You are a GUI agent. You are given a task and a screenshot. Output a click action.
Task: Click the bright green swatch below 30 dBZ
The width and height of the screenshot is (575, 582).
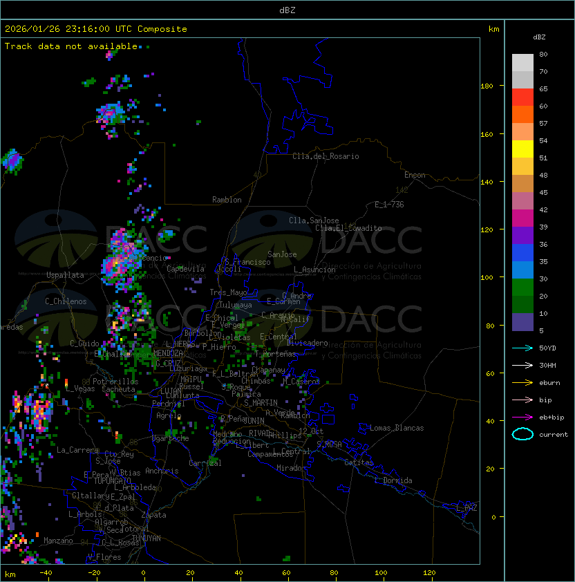pos(522,287)
